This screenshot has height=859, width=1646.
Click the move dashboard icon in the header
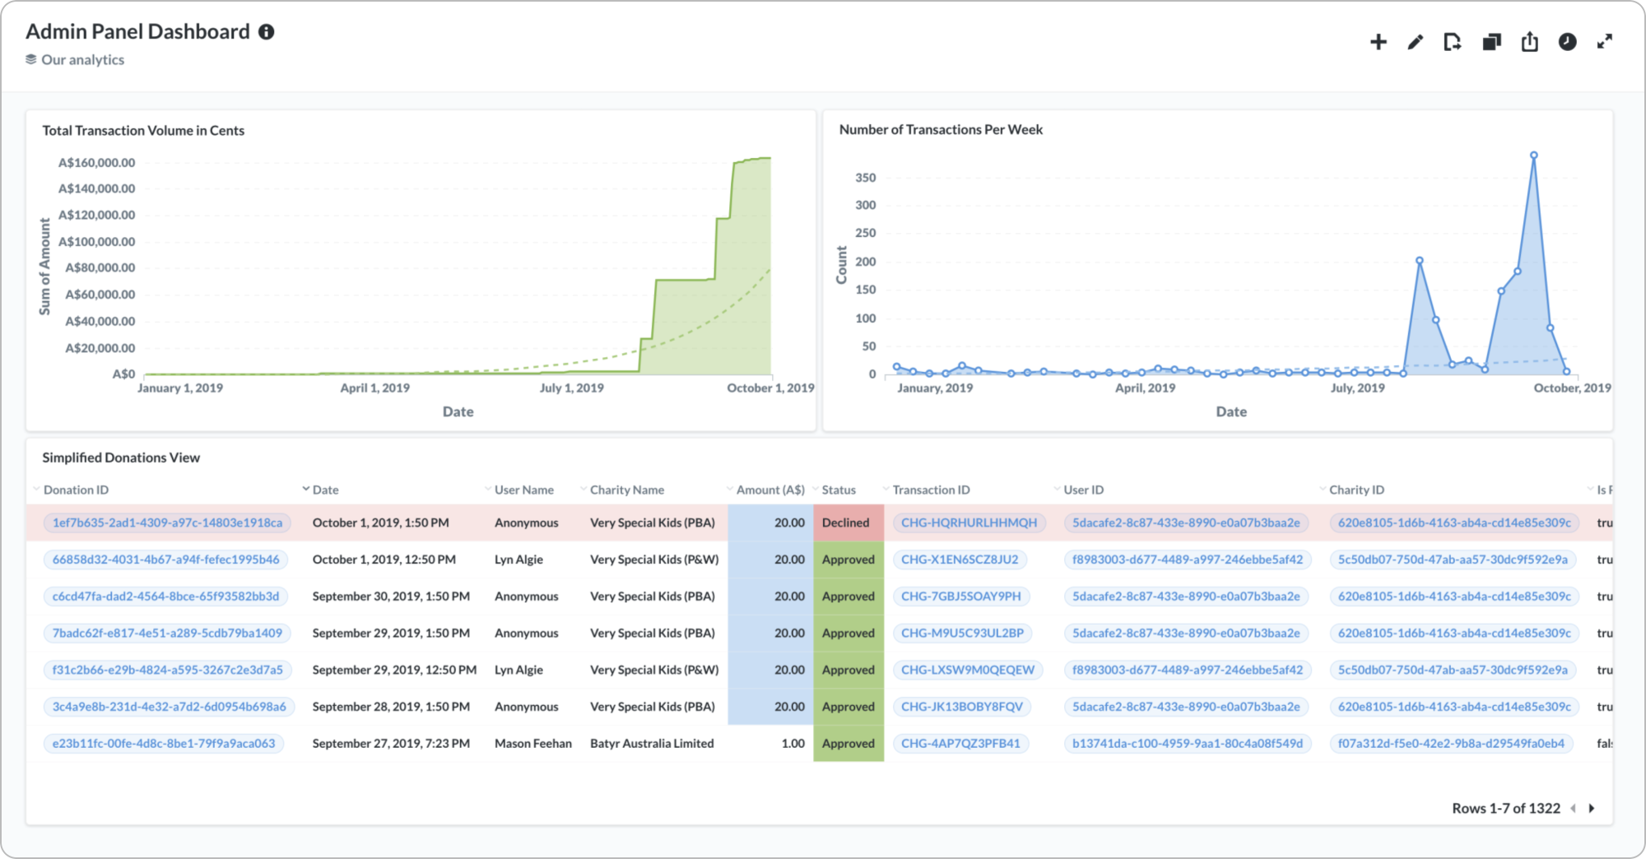pyautogui.click(x=1453, y=42)
